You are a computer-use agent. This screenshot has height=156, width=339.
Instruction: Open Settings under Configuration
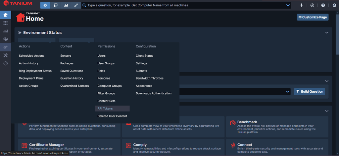point(141,63)
